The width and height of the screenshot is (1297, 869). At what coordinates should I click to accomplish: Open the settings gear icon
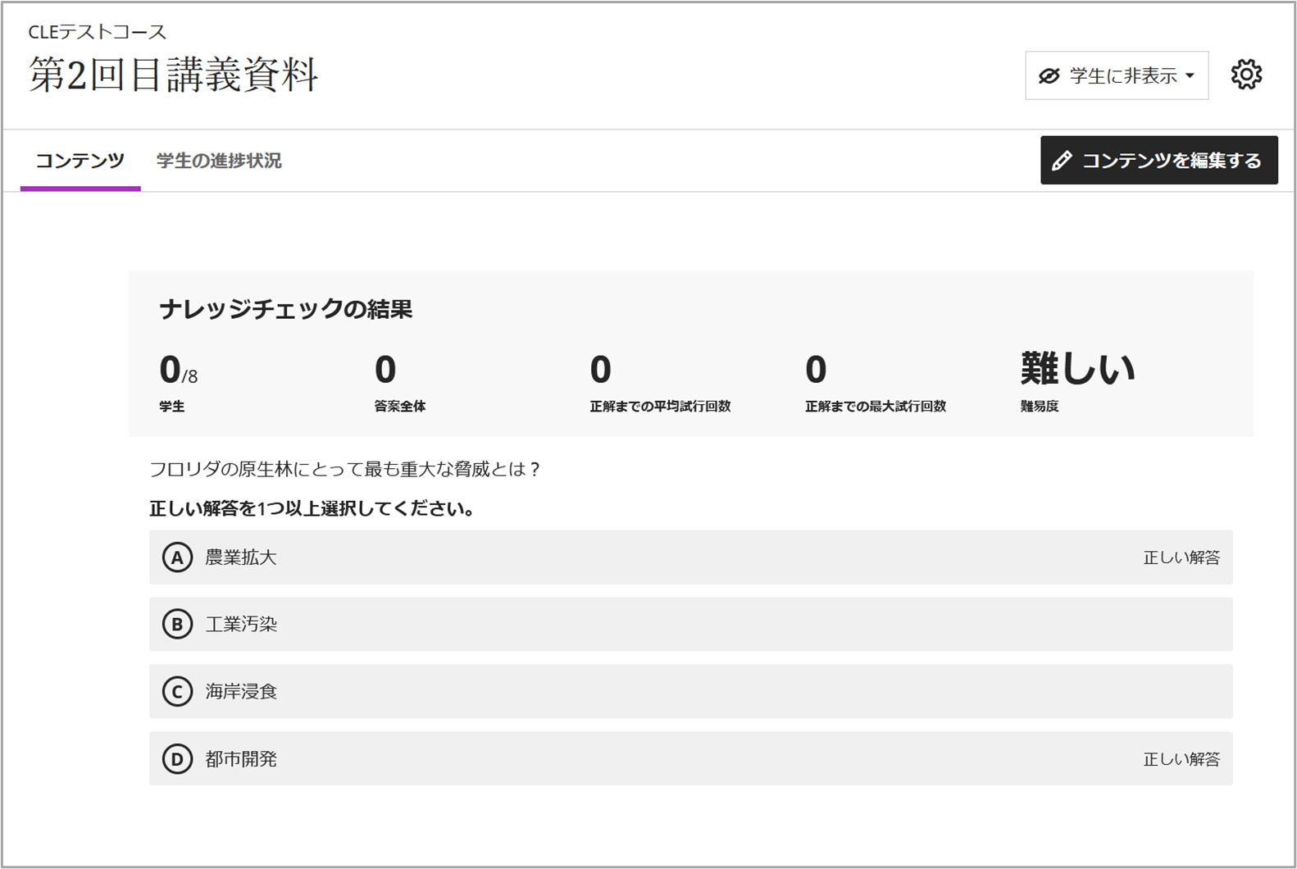[1246, 75]
